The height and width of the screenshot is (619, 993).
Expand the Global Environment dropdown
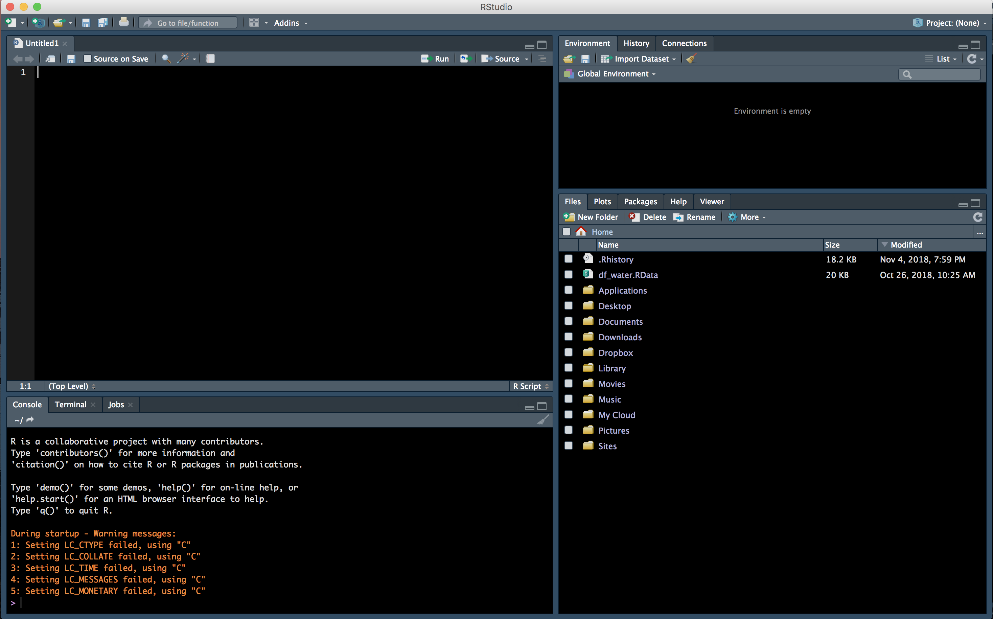click(x=616, y=74)
